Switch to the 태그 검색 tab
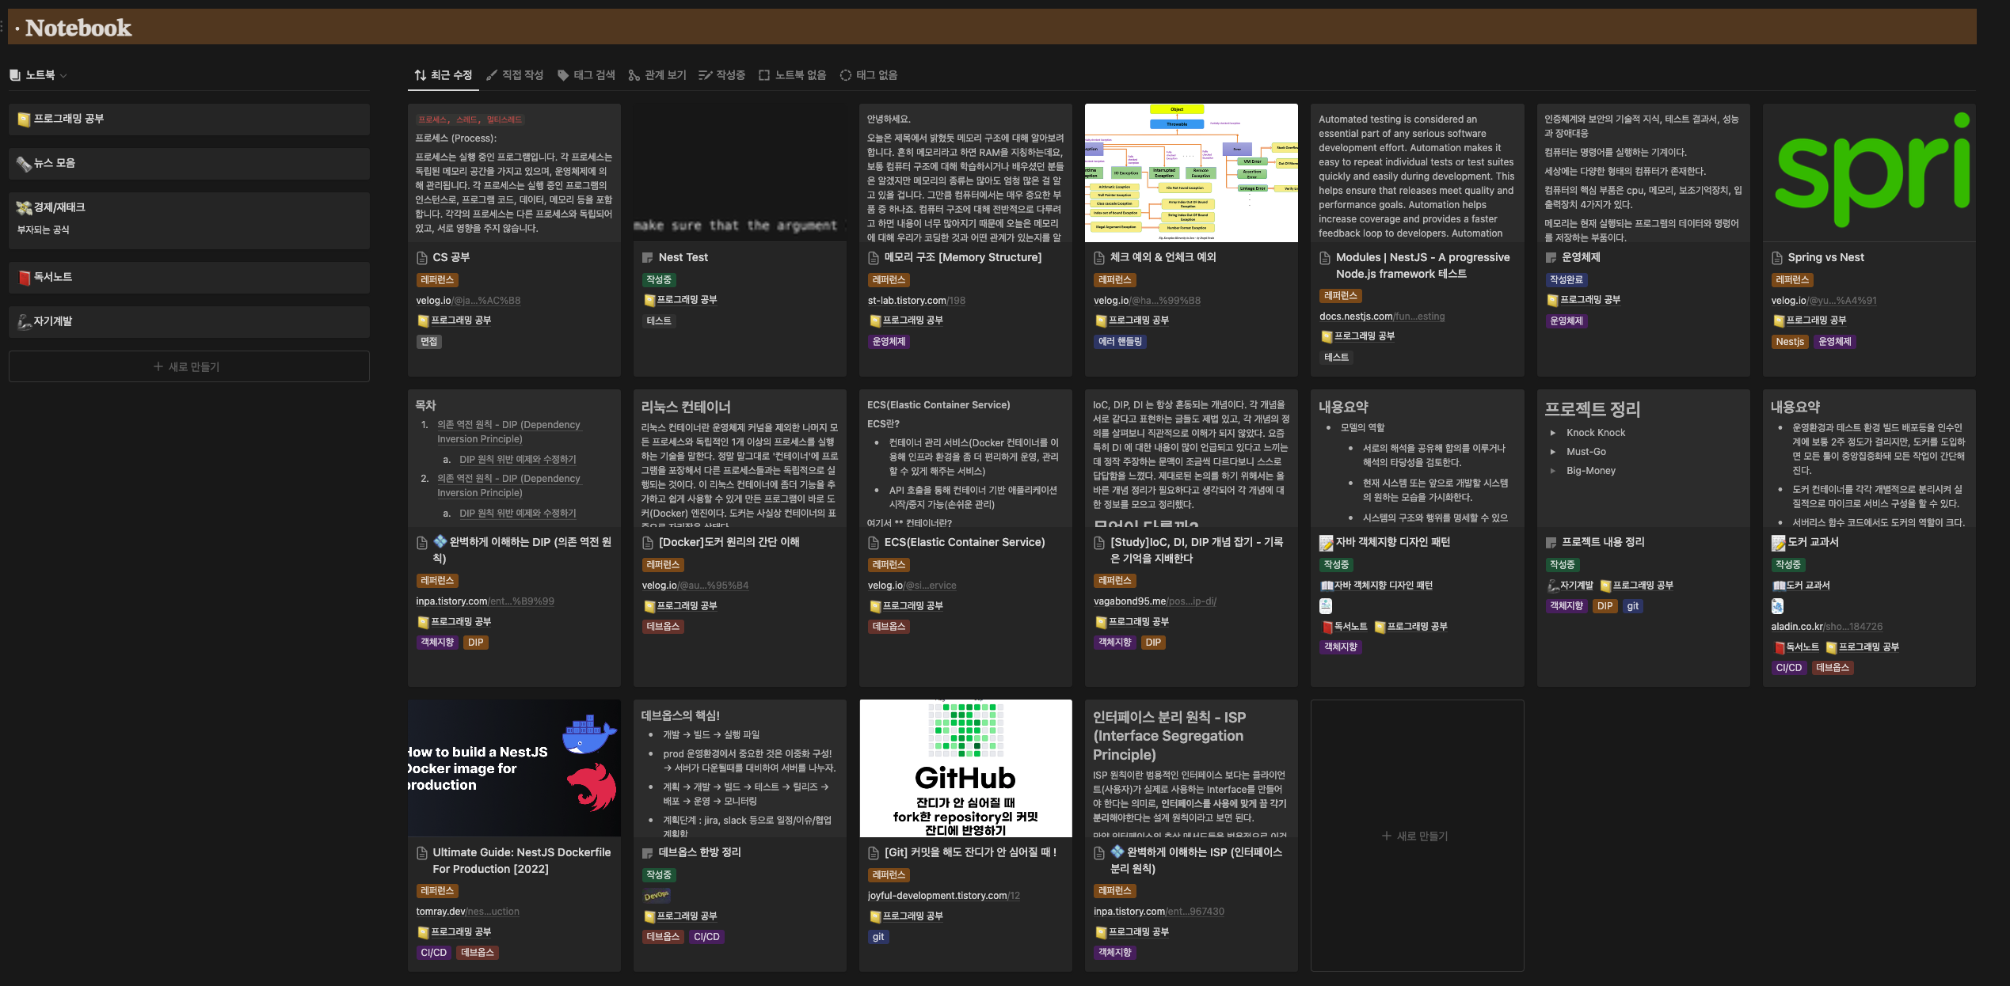The height and width of the screenshot is (986, 2010). click(x=586, y=75)
